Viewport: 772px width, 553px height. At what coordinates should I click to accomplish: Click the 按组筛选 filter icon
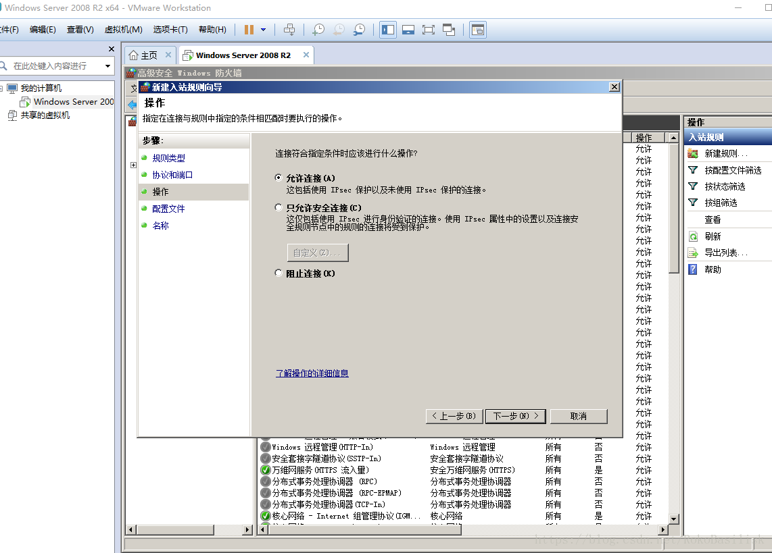coord(693,203)
